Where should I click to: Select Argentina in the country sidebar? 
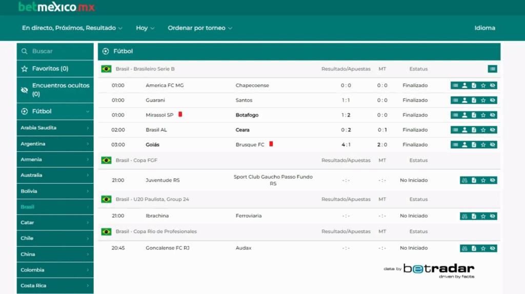[x=55, y=144]
